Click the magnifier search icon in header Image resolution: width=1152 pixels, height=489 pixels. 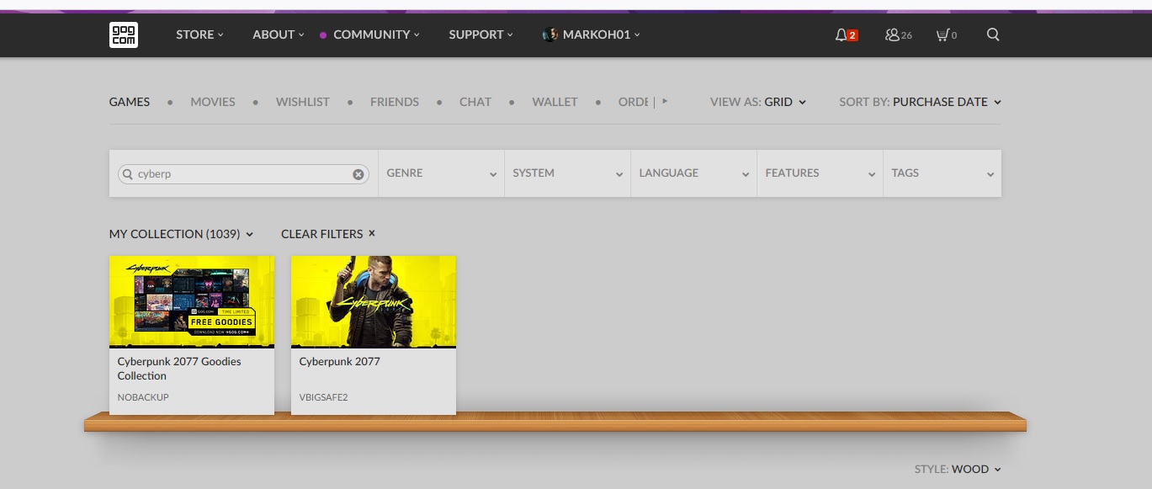pos(993,35)
